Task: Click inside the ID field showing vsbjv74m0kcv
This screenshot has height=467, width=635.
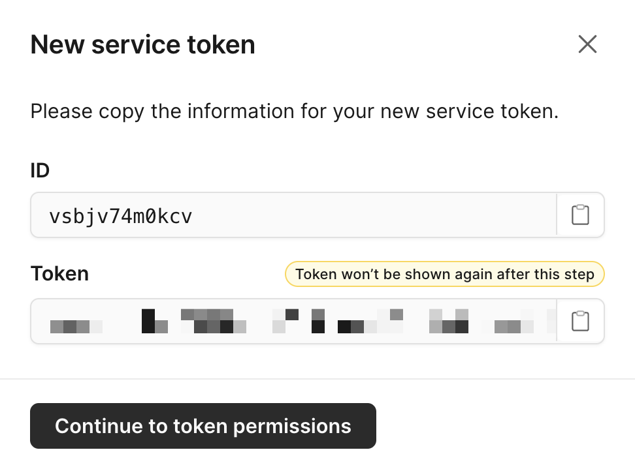Action: tap(293, 215)
